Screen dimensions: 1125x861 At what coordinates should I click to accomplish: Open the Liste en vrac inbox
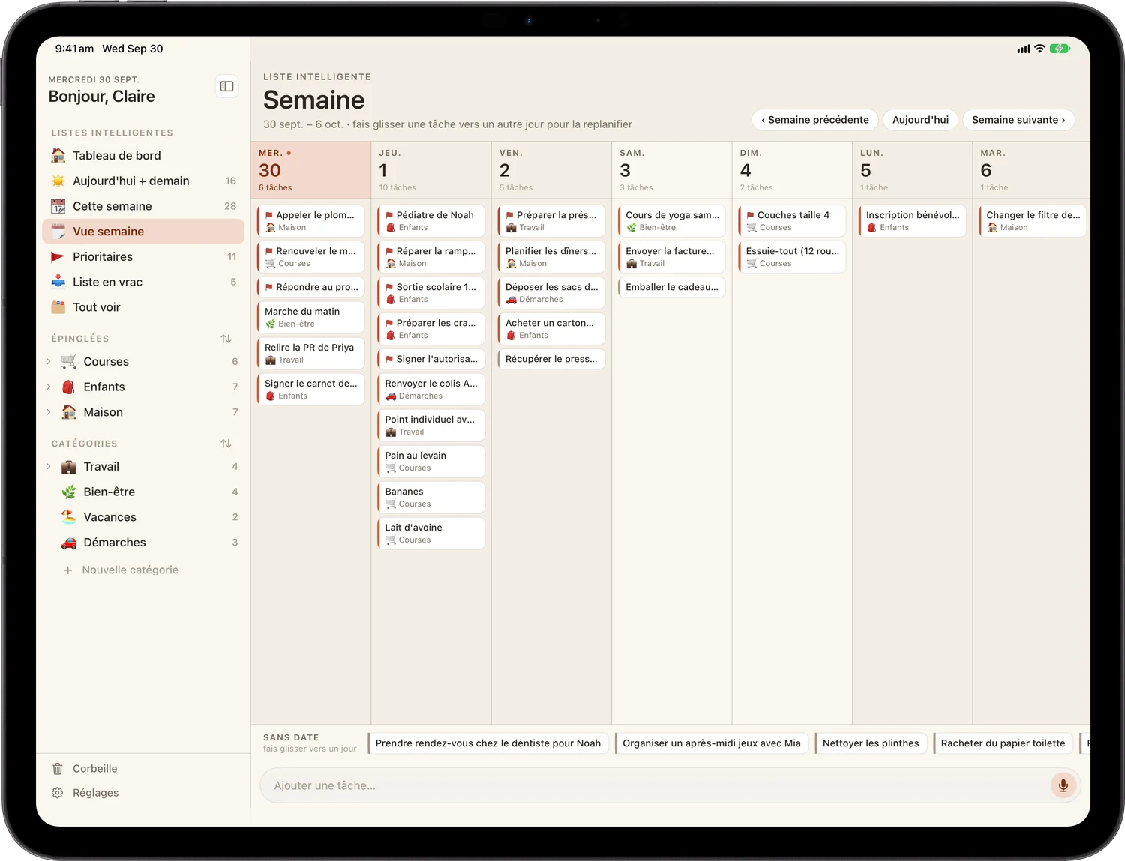(143, 282)
